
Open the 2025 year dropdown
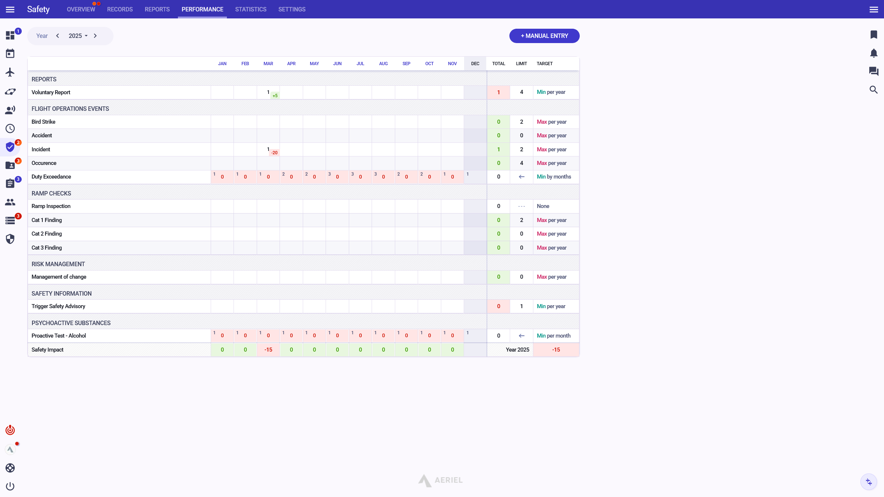pyautogui.click(x=78, y=36)
